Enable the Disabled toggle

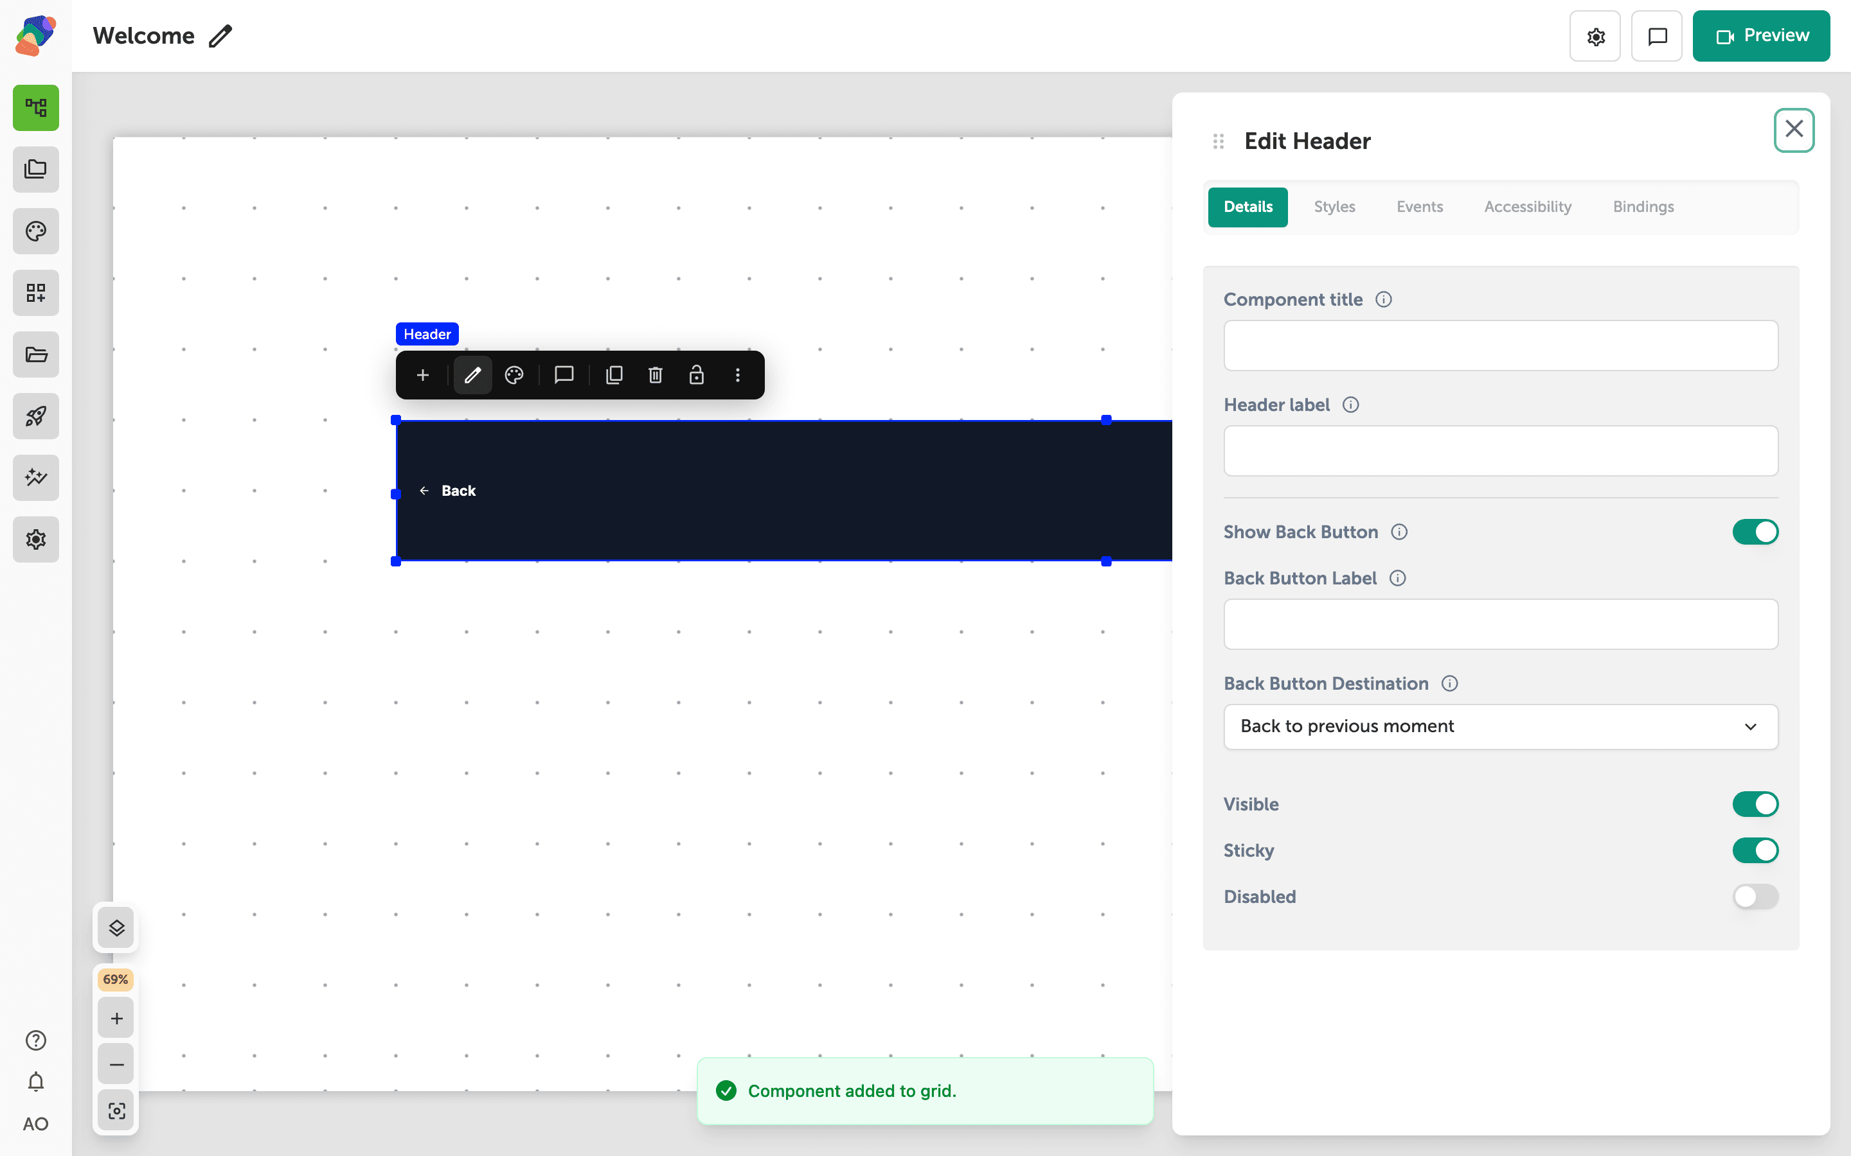pyautogui.click(x=1755, y=897)
